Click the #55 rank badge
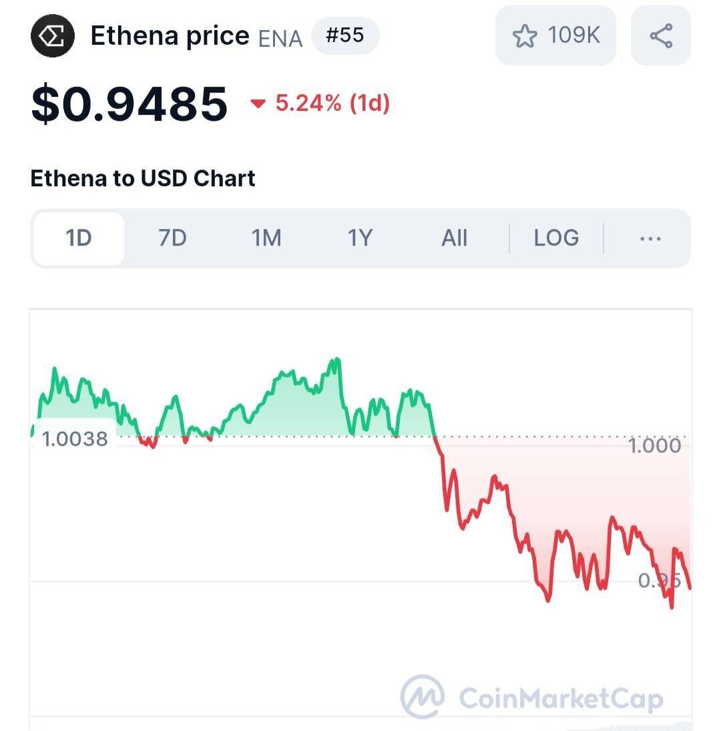The height and width of the screenshot is (731, 721). coord(345,35)
